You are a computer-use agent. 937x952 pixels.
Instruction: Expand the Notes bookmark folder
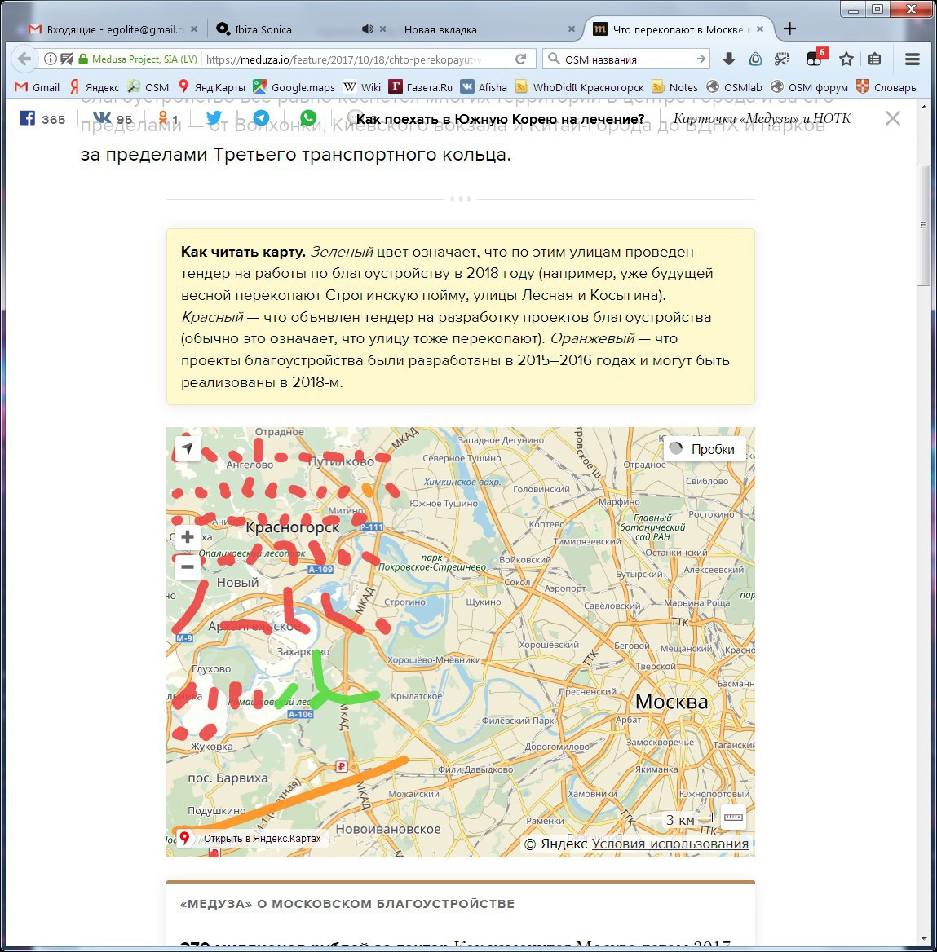point(674,87)
